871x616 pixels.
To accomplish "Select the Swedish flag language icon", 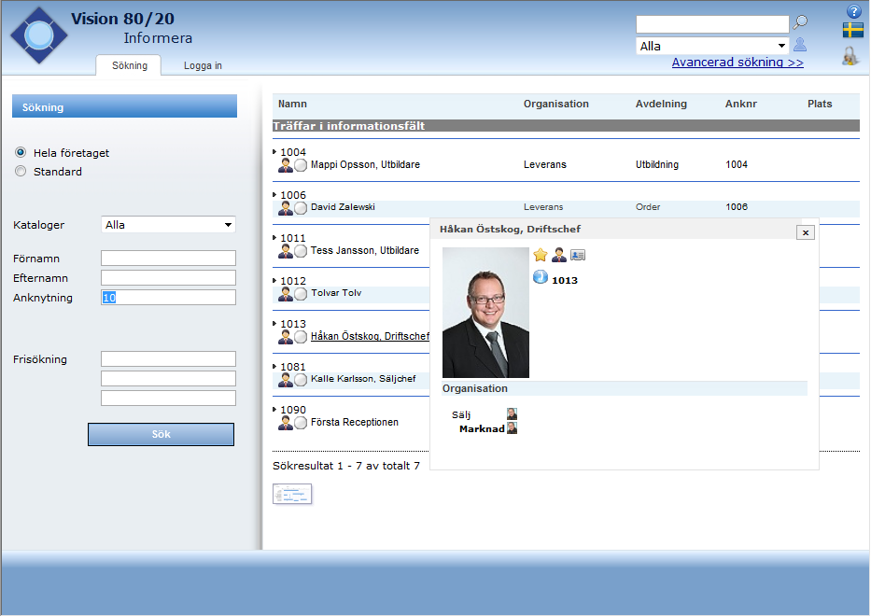I will pos(852,30).
